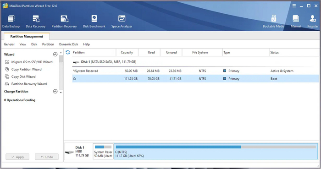This screenshot has height=169, width=321.
Task: Click the left panel scrollbar down arrow
Action: pyautogui.click(x=61, y=93)
